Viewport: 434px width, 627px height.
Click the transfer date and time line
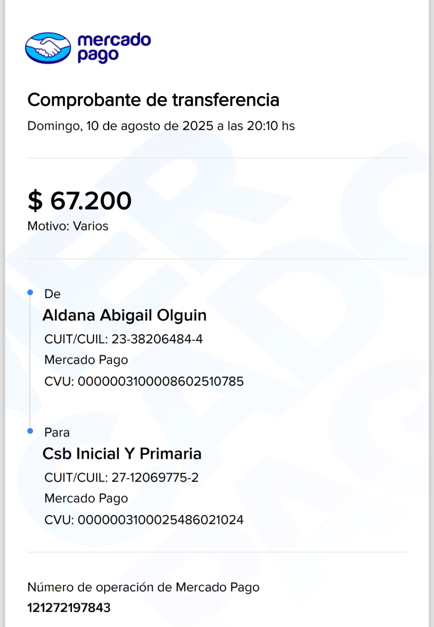161,126
